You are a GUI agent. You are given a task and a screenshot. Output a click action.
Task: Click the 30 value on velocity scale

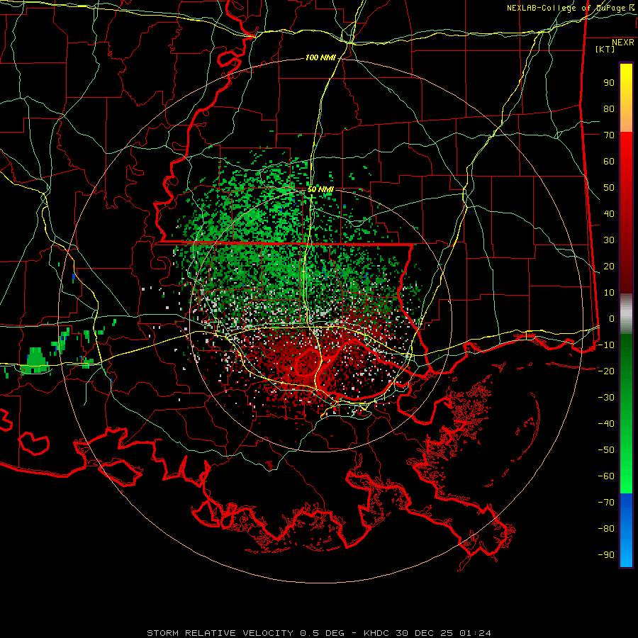tap(609, 240)
